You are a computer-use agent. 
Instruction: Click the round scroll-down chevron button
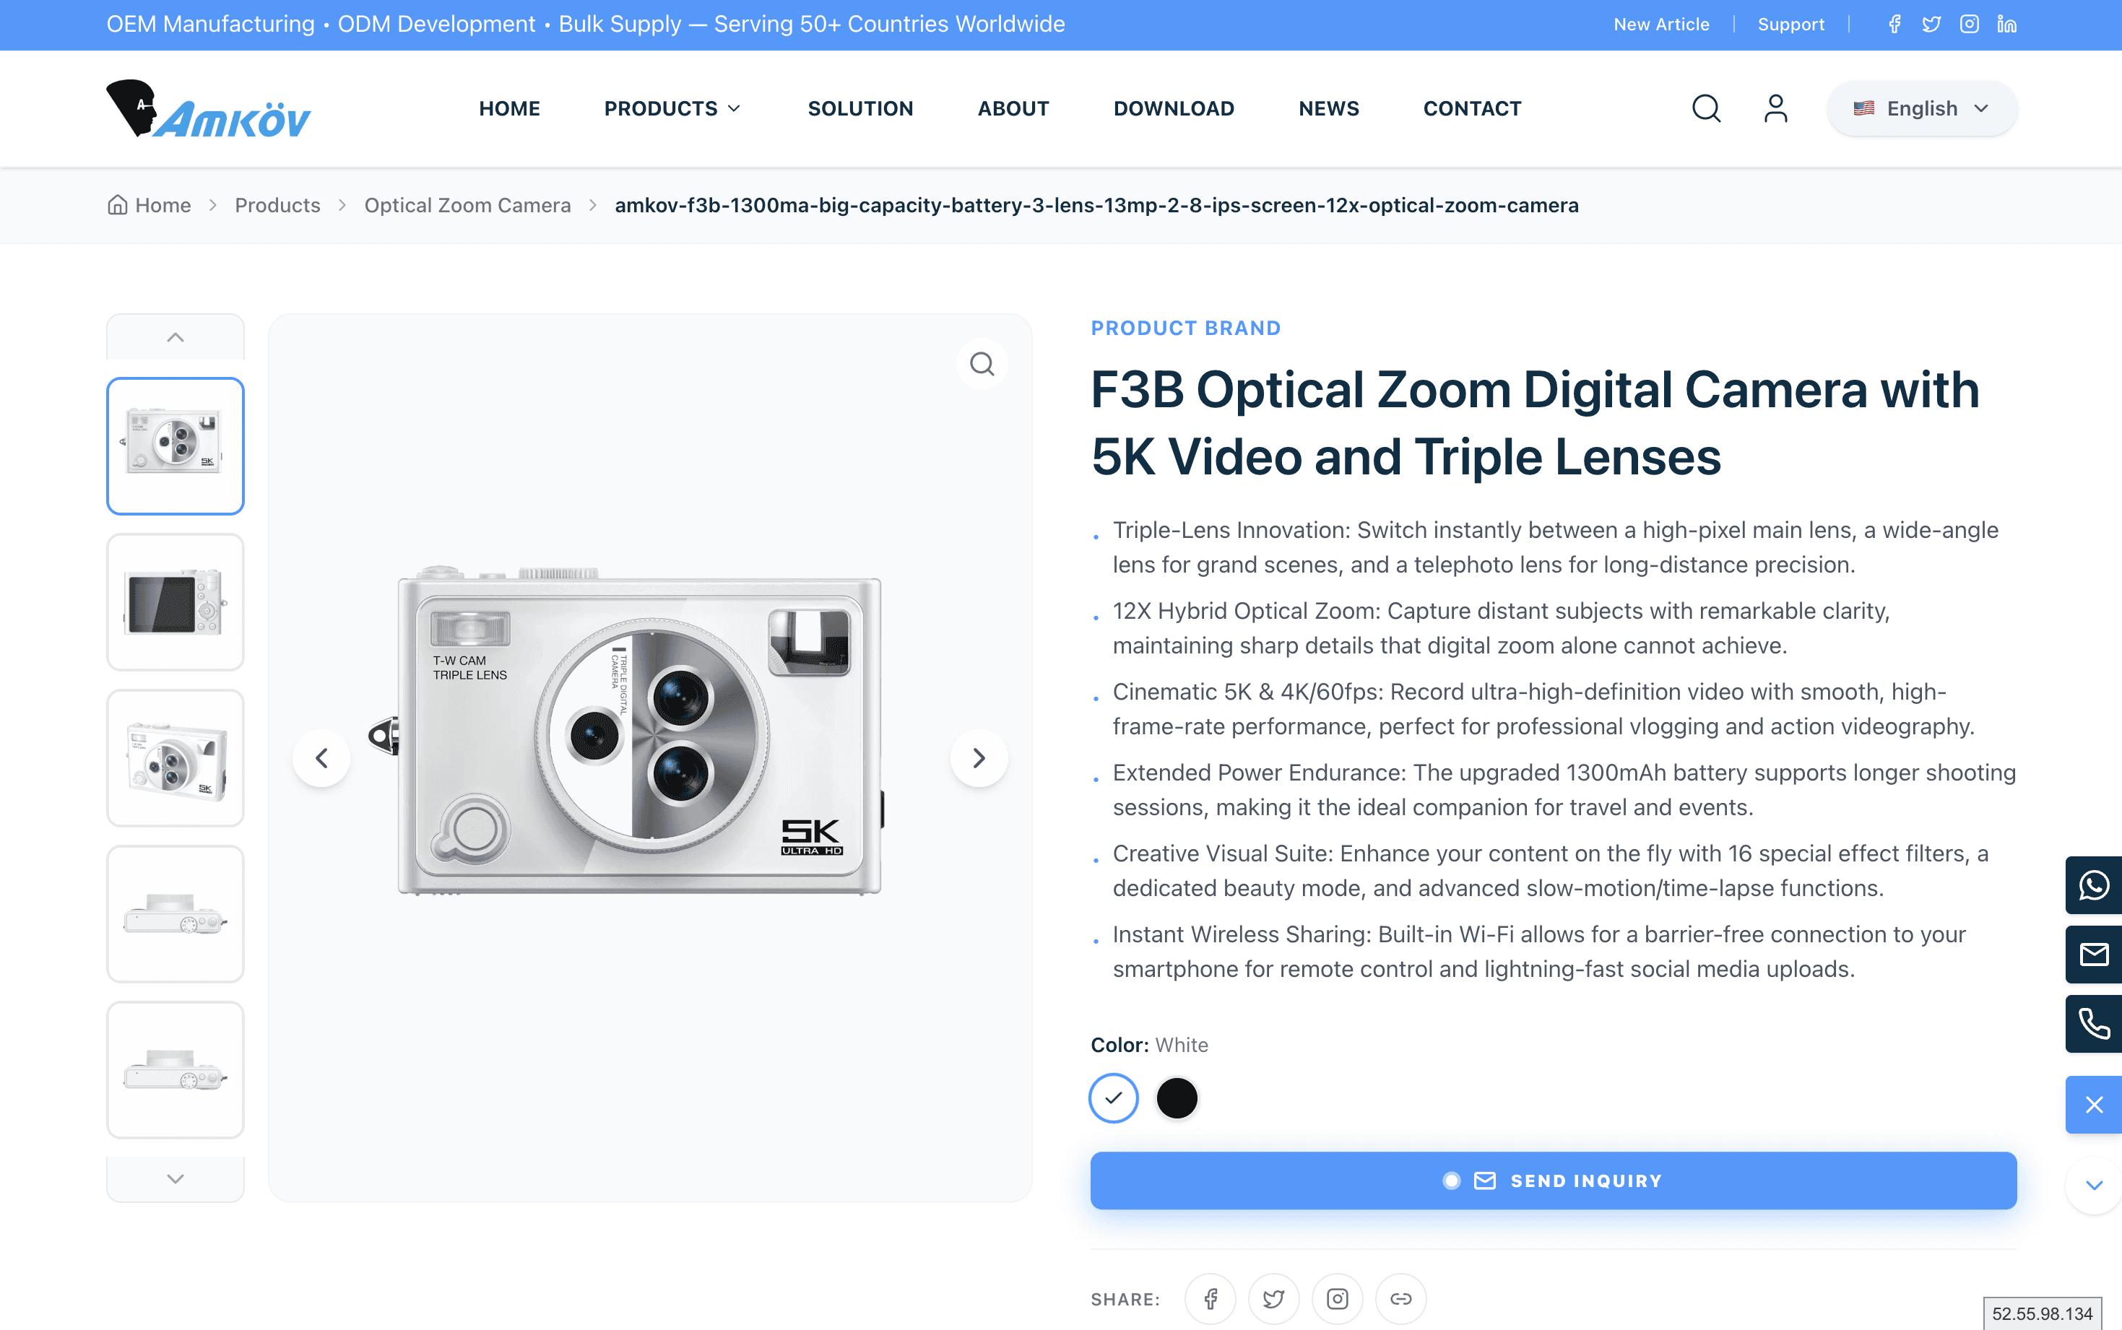[2094, 1185]
